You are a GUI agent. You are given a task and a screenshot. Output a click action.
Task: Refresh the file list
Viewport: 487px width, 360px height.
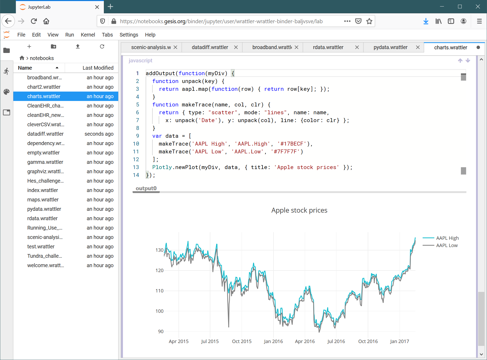(x=102, y=46)
